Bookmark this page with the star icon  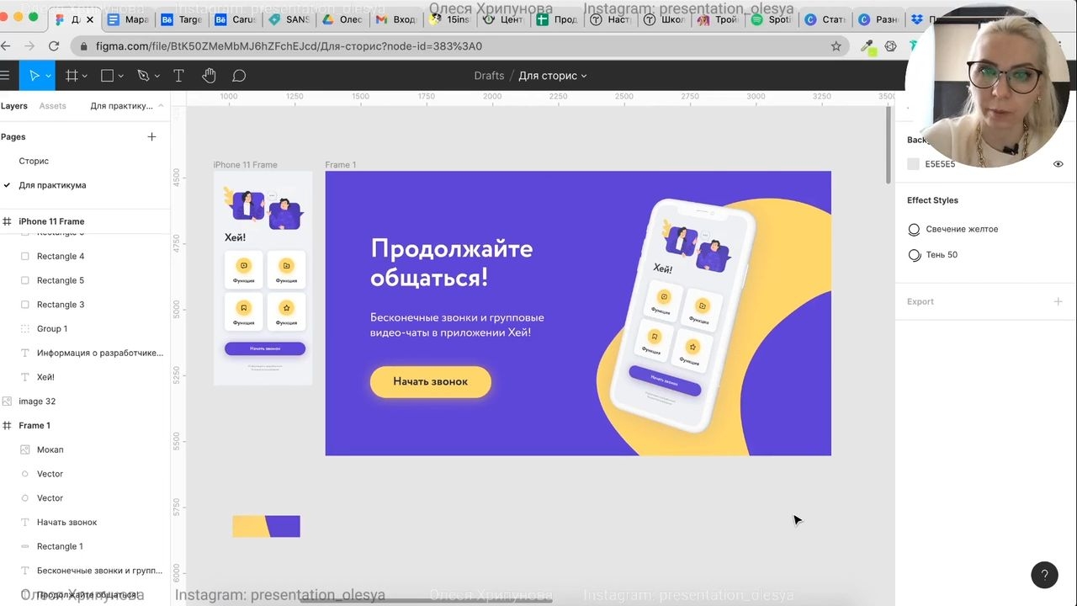(836, 46)
